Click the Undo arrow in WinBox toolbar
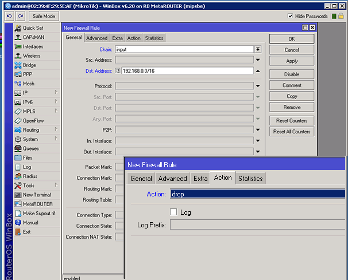 click(9, 16)
